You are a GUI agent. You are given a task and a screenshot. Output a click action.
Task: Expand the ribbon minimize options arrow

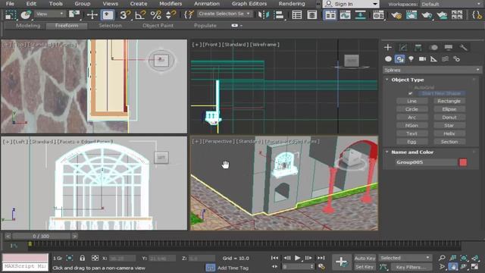241,26
